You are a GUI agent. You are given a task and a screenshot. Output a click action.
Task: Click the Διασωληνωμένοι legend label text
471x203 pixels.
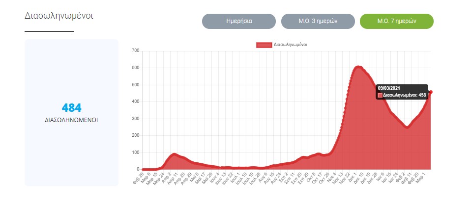[x=291, y=45]
